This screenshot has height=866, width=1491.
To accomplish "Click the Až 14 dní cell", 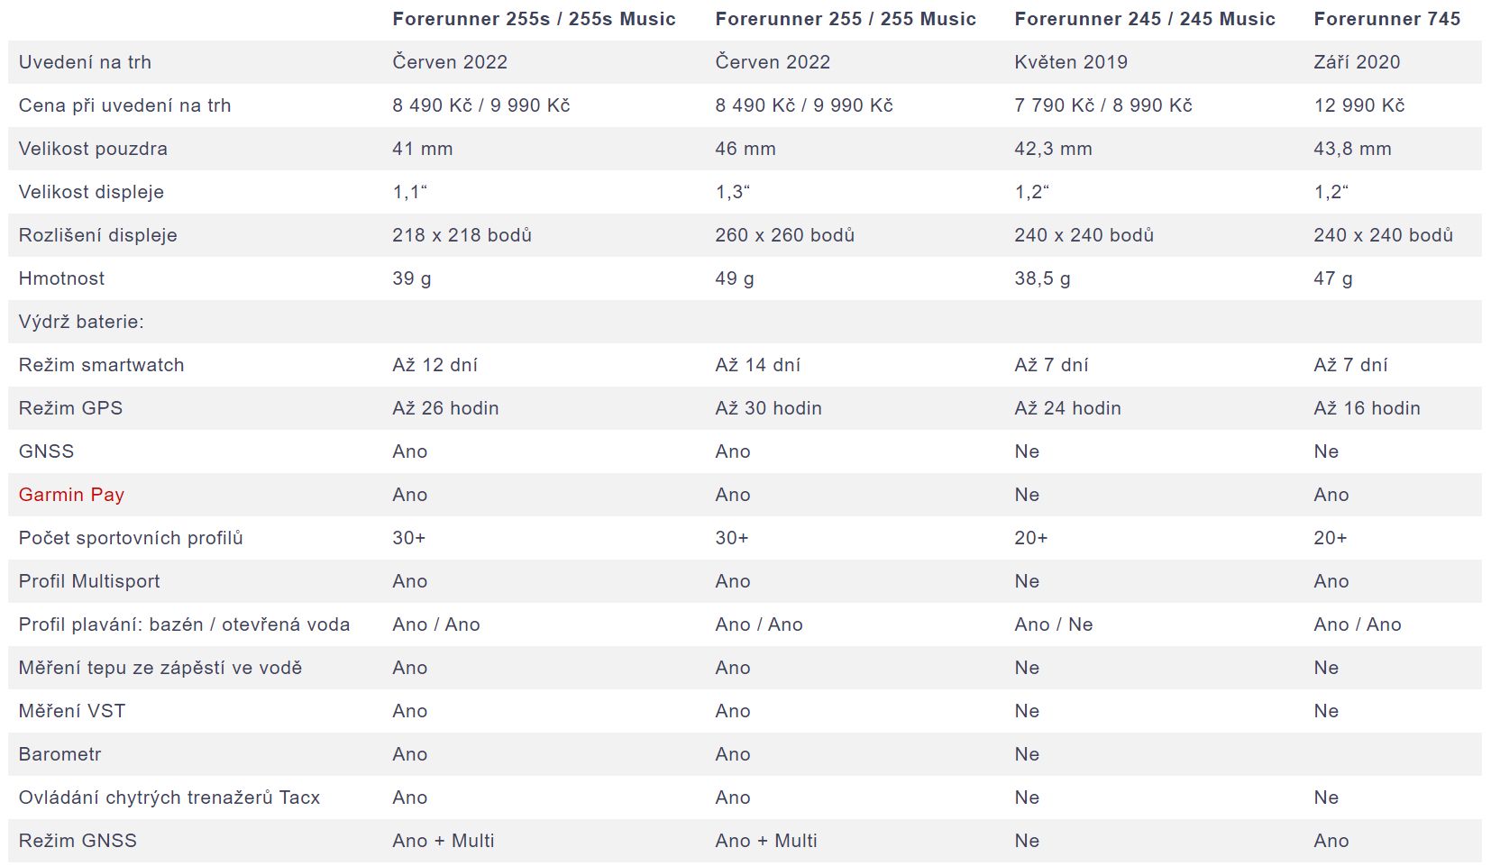I will point(757,365).
